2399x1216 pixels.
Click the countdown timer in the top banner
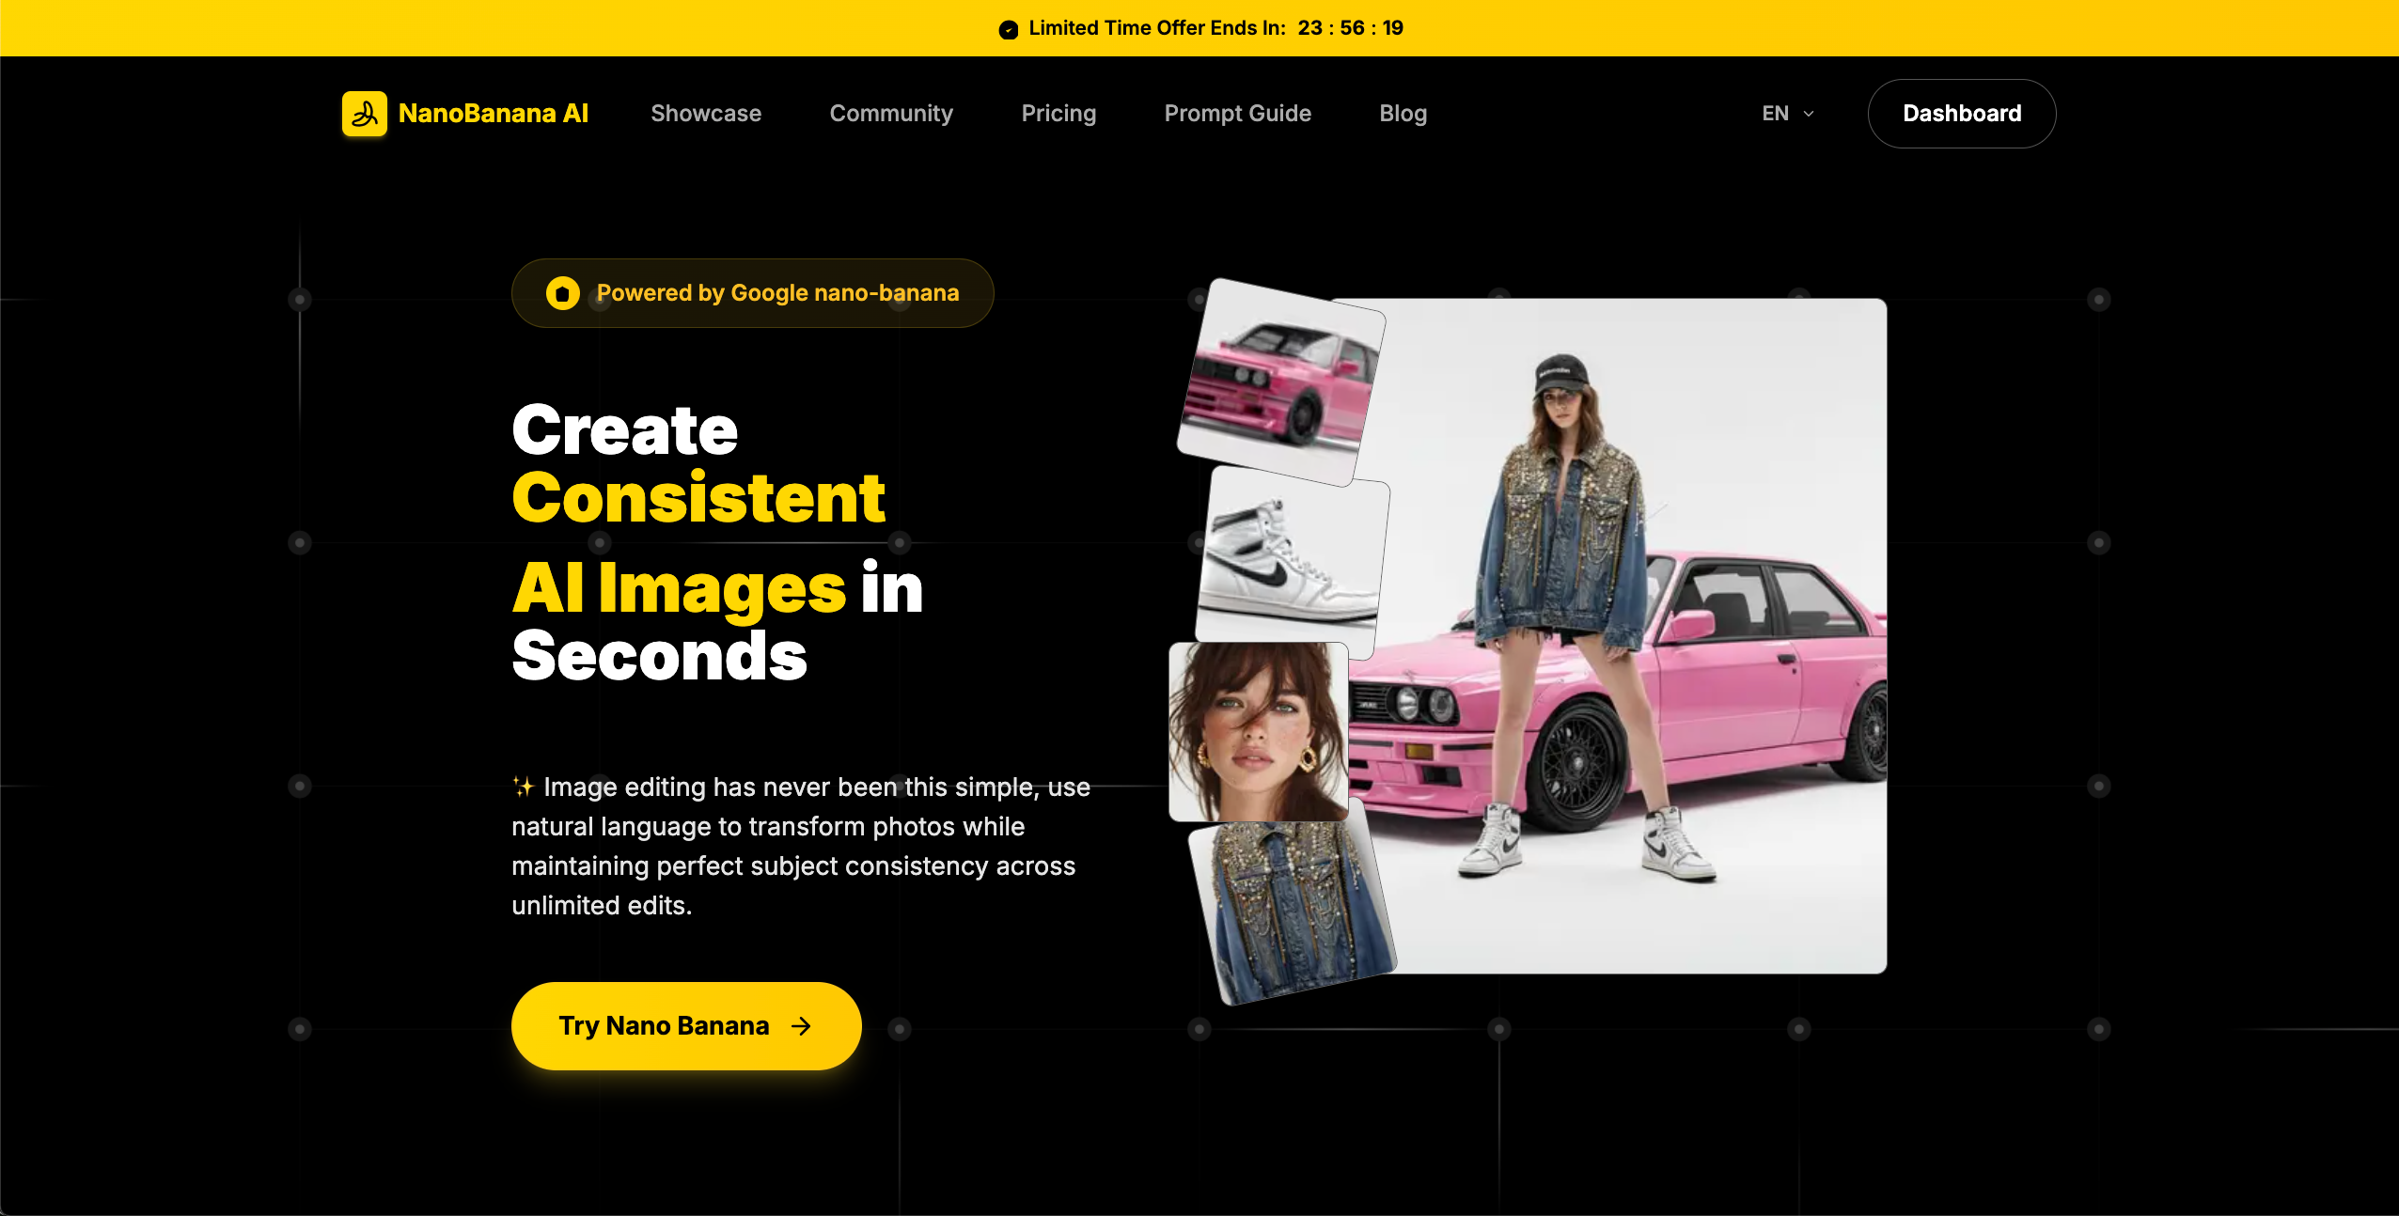(x=1349, y=27)
